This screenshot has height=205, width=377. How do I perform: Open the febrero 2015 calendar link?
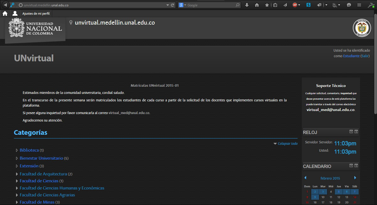330,178
